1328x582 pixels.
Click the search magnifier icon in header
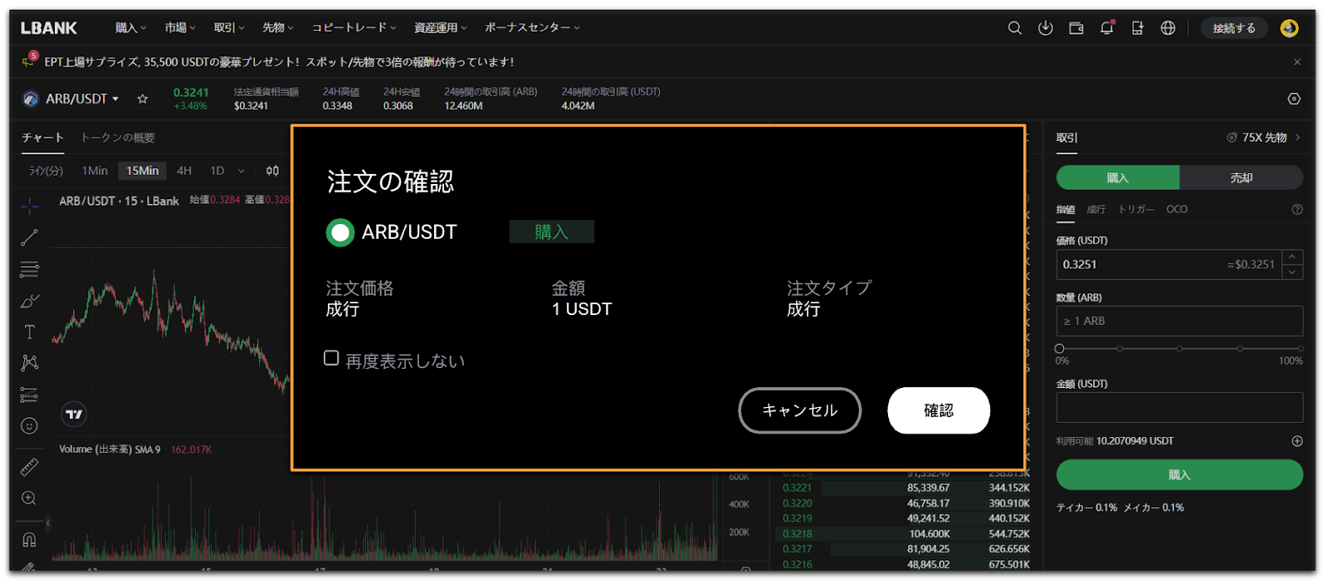pos(1014,28)
